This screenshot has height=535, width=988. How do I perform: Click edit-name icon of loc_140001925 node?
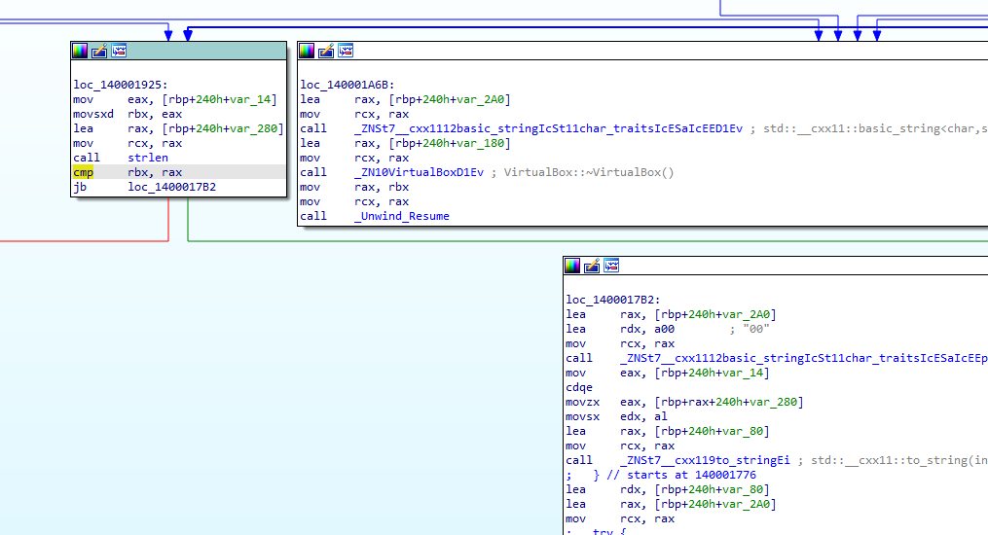click(99, 51)
